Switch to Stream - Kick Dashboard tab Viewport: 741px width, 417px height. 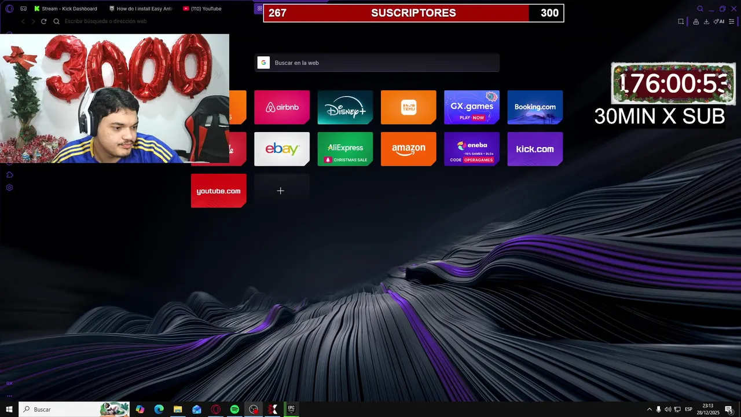click(x=65, y=9)
